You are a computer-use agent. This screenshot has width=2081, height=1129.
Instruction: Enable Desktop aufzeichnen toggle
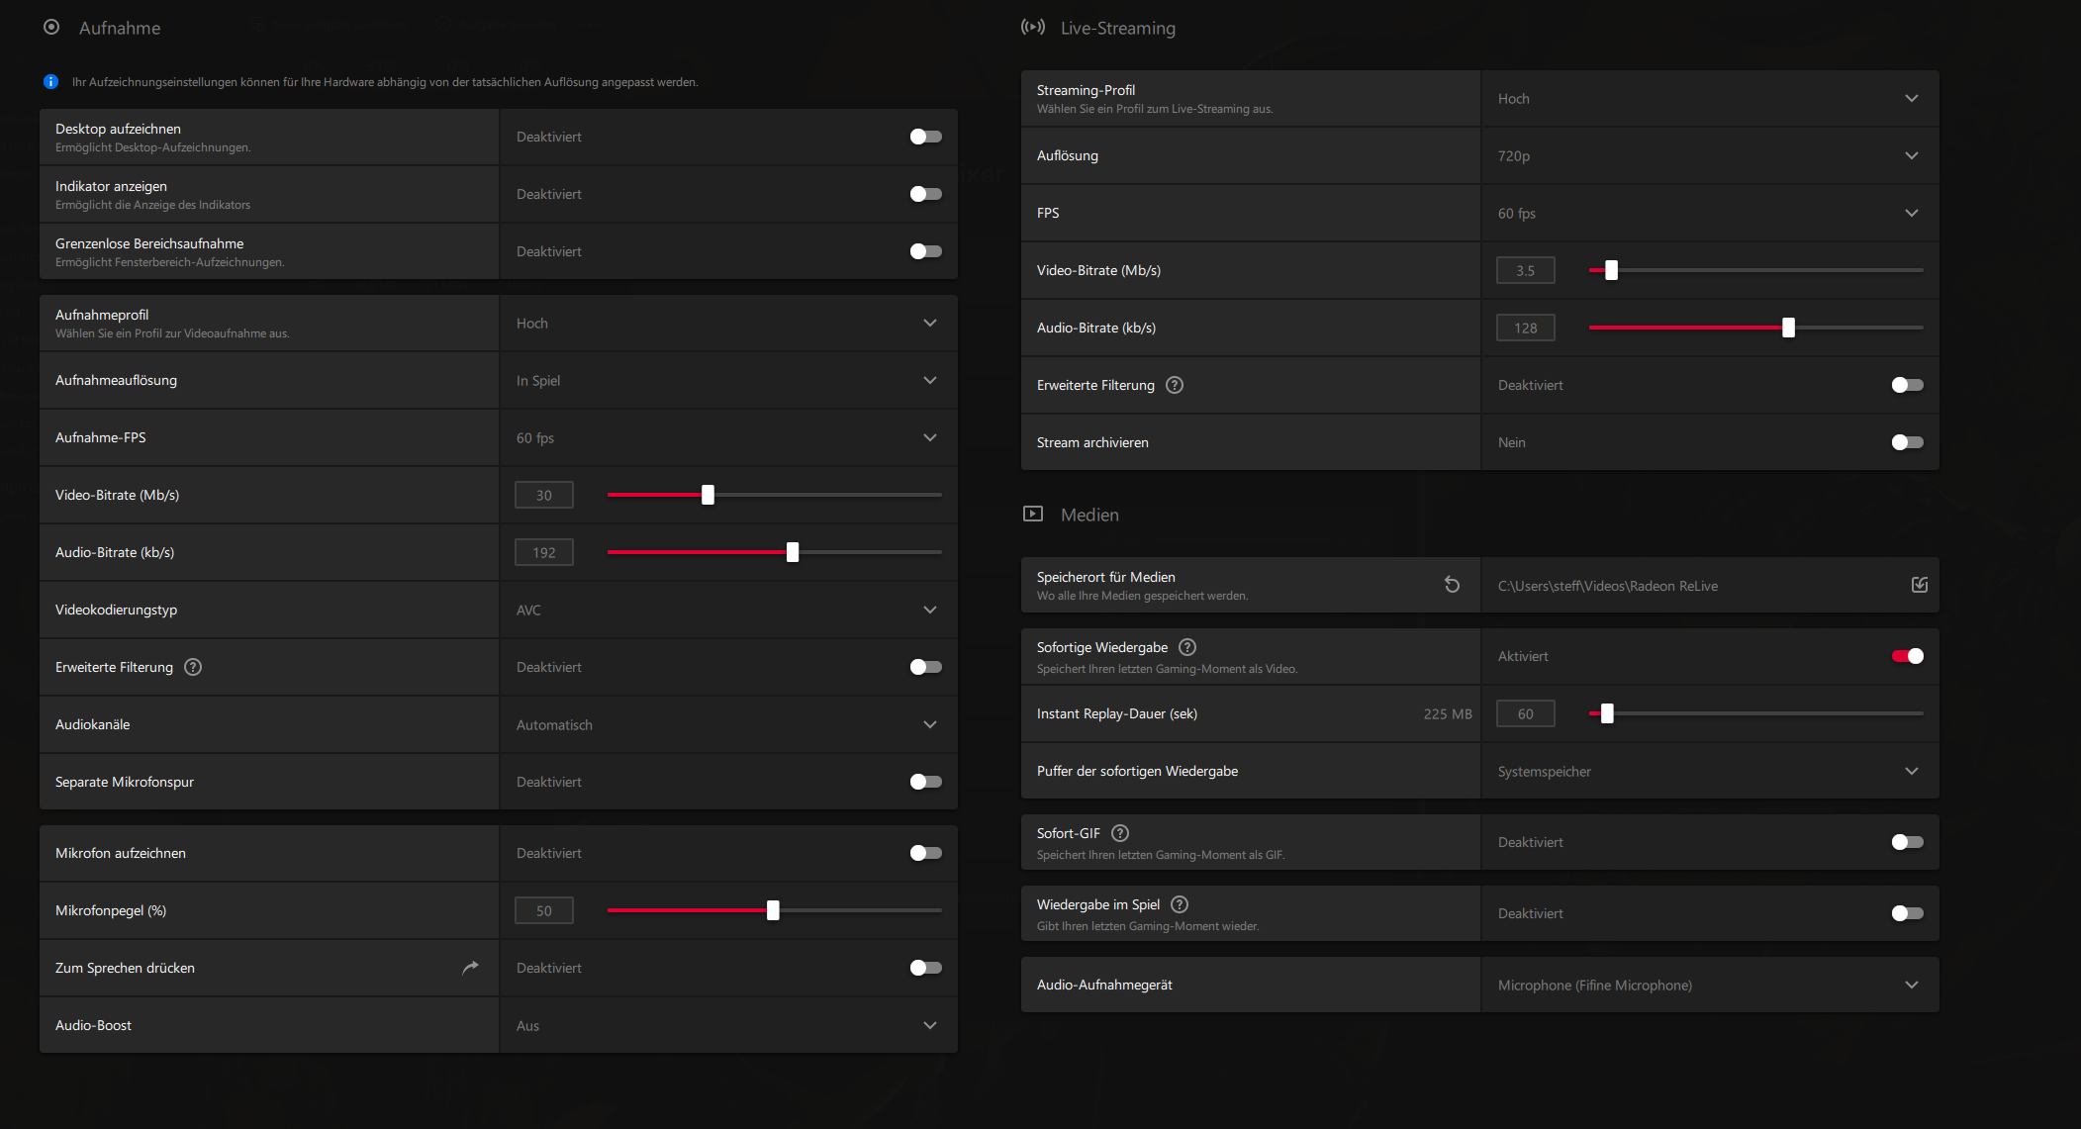point(925,137)
